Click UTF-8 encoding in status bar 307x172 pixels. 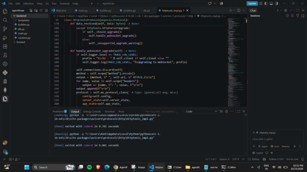235,159
